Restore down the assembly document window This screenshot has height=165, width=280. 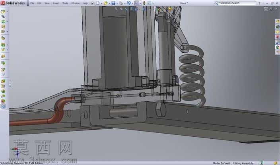coord(271,9)
